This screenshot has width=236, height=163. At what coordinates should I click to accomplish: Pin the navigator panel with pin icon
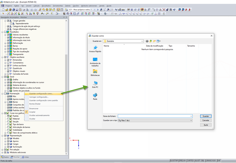coord(64,17)
